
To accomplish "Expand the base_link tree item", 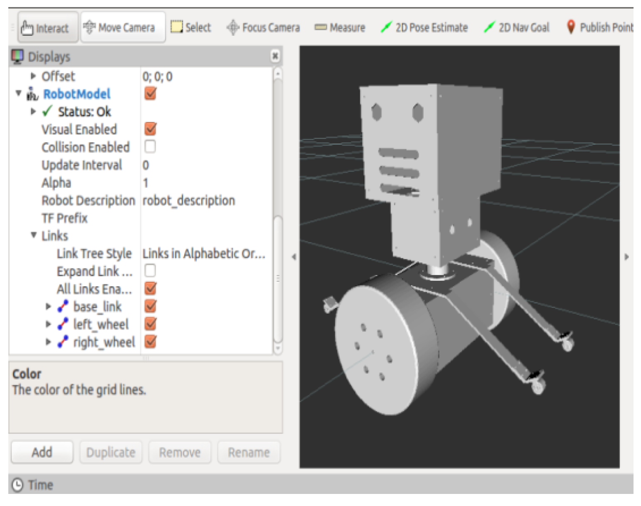I will [x=48, y=307].
